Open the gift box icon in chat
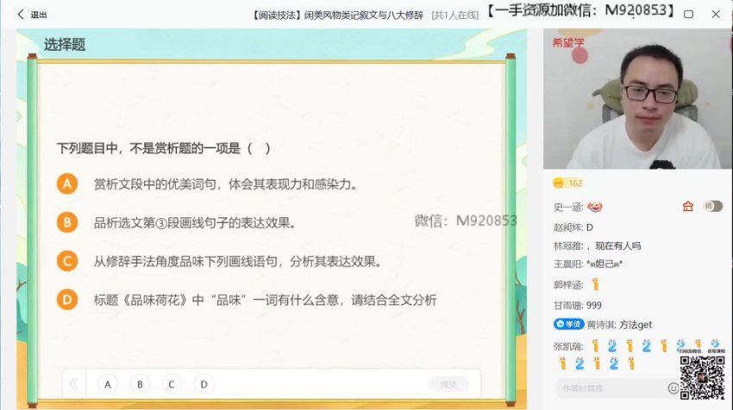Screen dimensions: 733x410 point(687,206)
